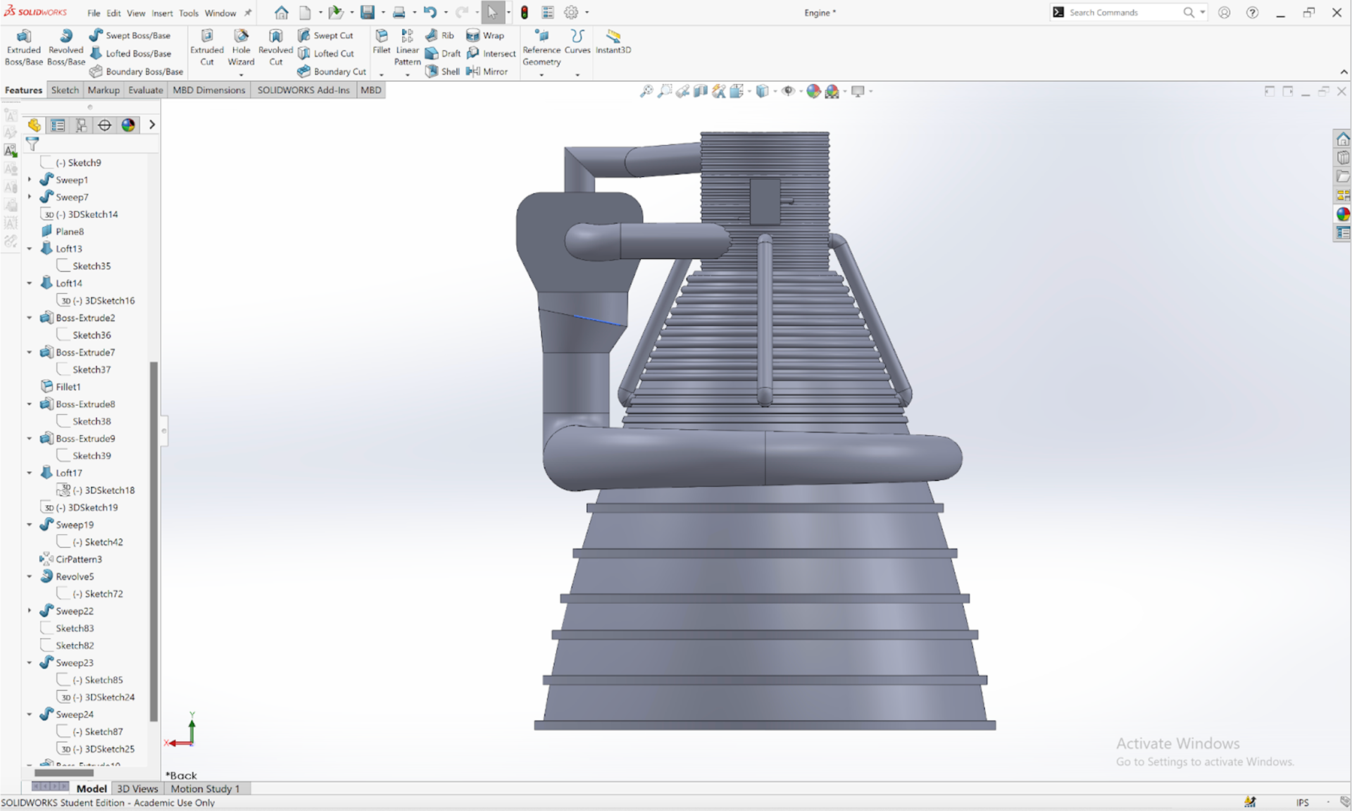This screenshot has height=811, width=1352.
Task: Select the Revolved Cut tool
Action: coord(275,47)
